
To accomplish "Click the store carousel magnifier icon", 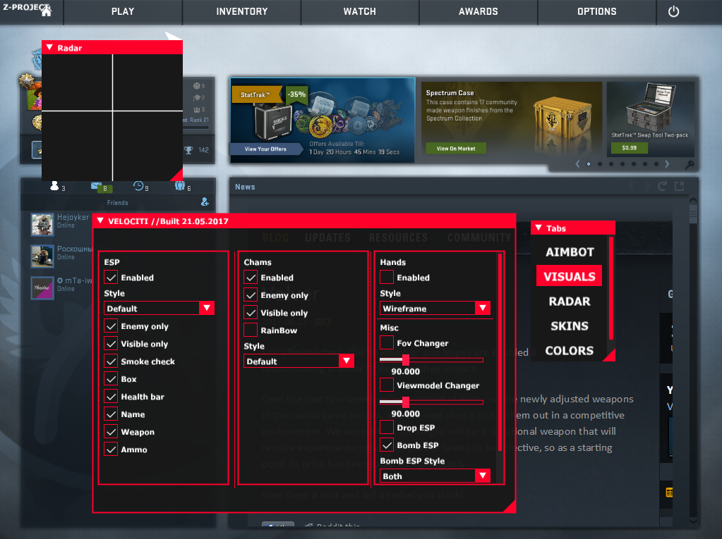I will 690,164.
